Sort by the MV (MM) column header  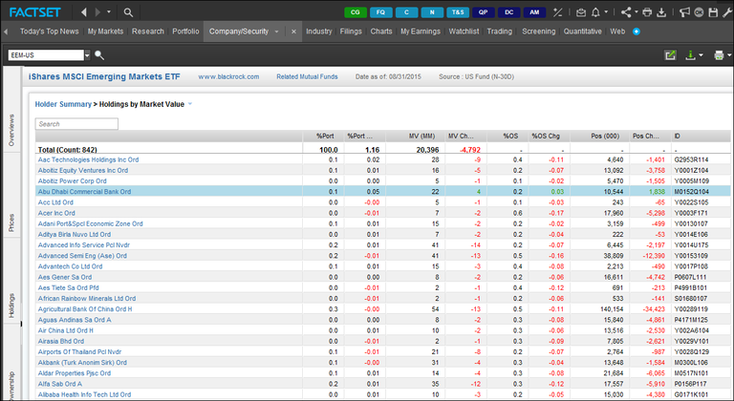tap(421, 137)
